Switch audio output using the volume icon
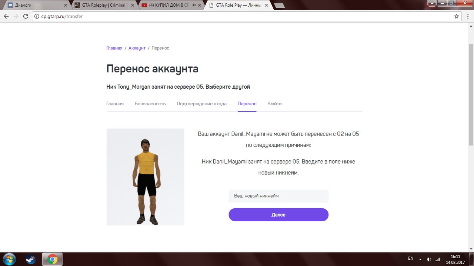This screenshot has height=266, width=474. pos(429,259)
